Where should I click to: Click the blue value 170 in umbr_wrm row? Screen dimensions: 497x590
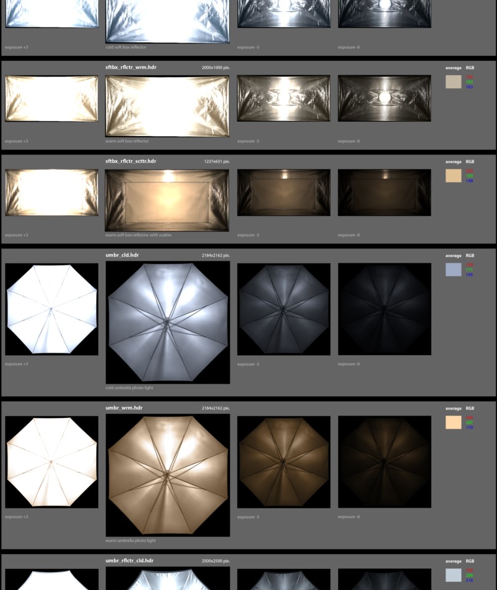click(x=469, y=428)
